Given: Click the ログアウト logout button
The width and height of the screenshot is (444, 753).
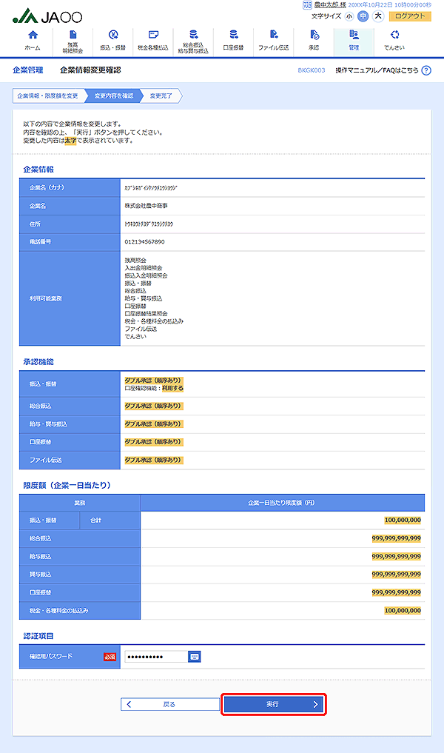Looking at the screenshot, I should (410, 16).
